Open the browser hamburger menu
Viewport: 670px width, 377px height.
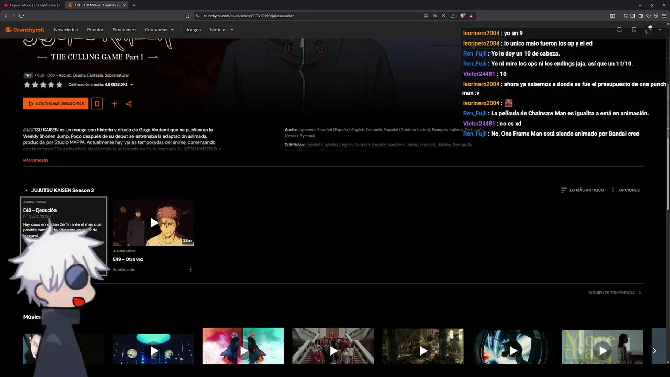664,16
